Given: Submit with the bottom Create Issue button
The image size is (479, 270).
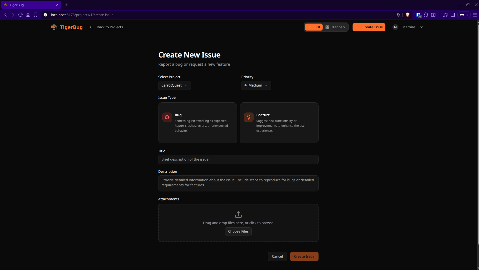Looking at the screenshot, I should coord(304,256).
